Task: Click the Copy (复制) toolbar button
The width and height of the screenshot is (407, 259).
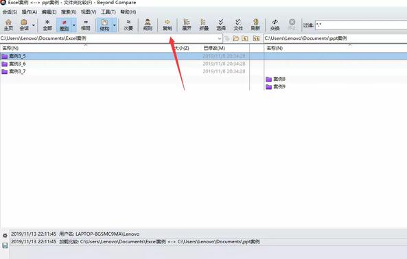Action: click(x=167, y=25)
